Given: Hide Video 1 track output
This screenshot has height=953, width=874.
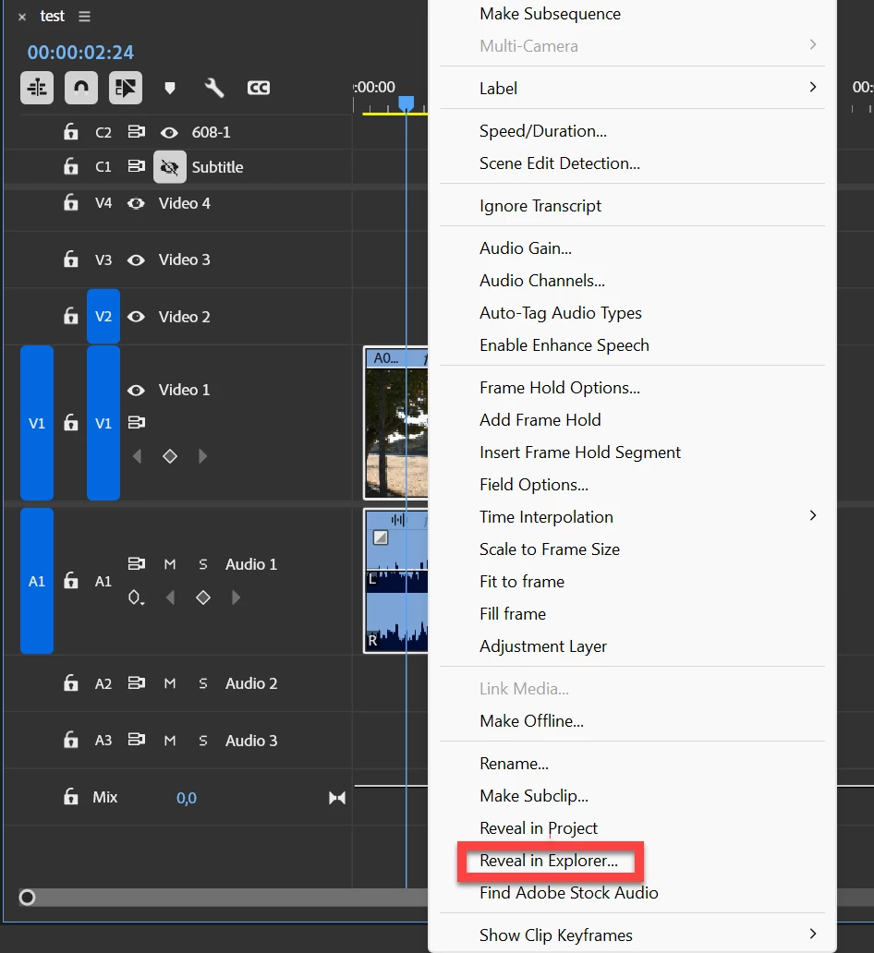Looking at the screenshot, I should coord(136,391).
